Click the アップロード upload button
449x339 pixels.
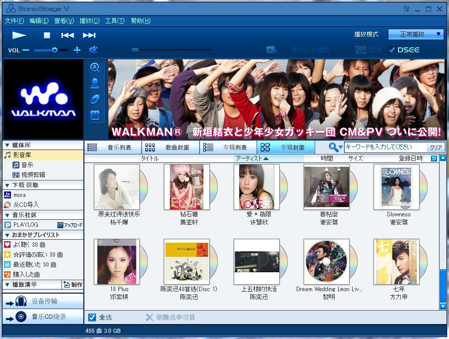[x=70, y=225]
